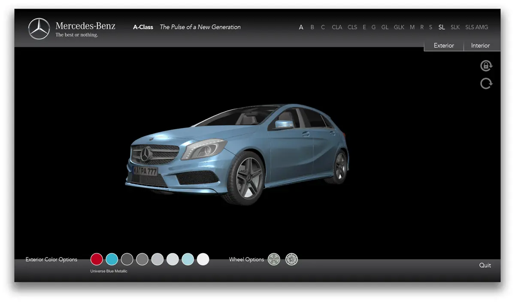515x302 pixels.
Task: Choose the light silver exterior color
Action: click(173, 259)
